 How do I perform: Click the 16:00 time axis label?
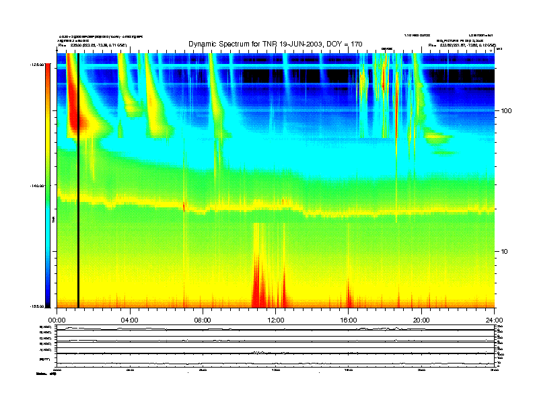click(x=349, y=320)
